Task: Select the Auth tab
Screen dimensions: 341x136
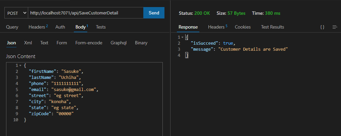Action: coord(60,27)
